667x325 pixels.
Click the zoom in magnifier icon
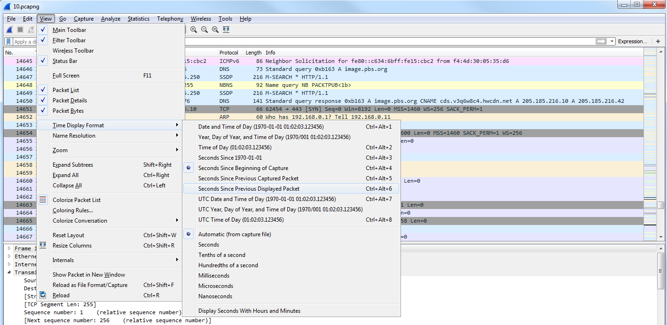click(193, 30)
